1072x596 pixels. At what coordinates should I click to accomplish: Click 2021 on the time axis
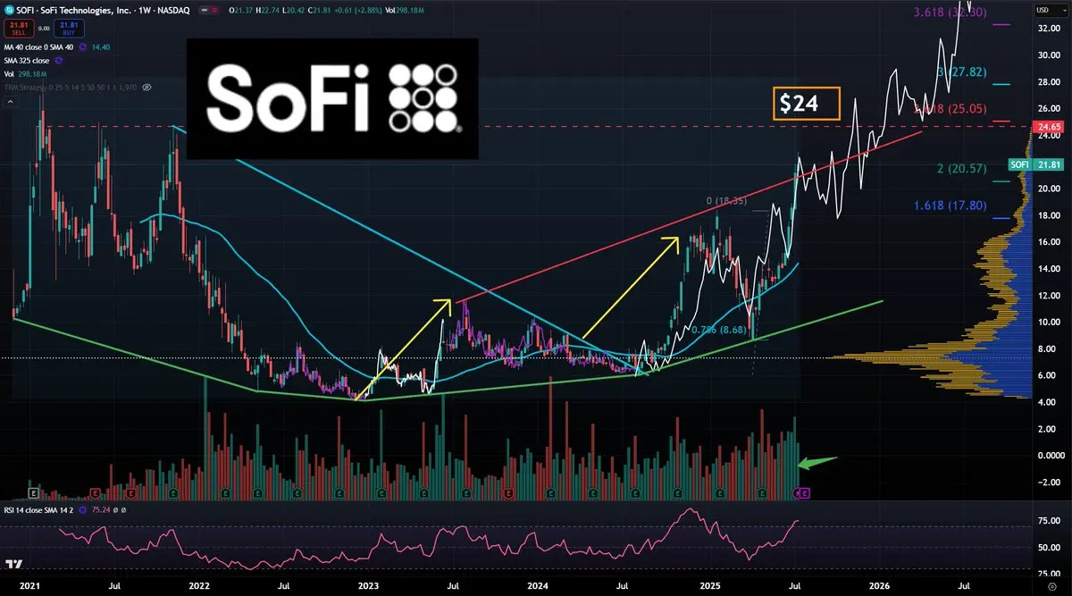[x=29, y=586]
